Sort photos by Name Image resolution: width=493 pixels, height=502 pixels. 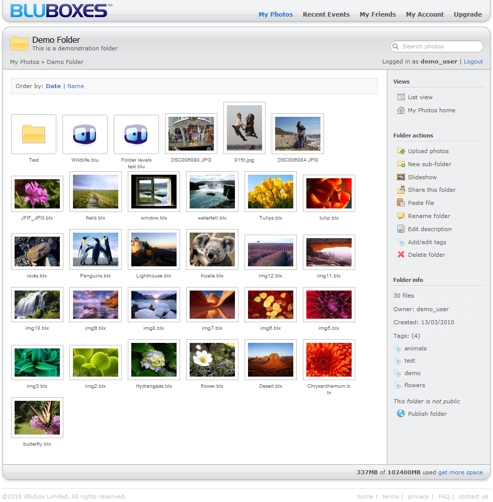75,86
